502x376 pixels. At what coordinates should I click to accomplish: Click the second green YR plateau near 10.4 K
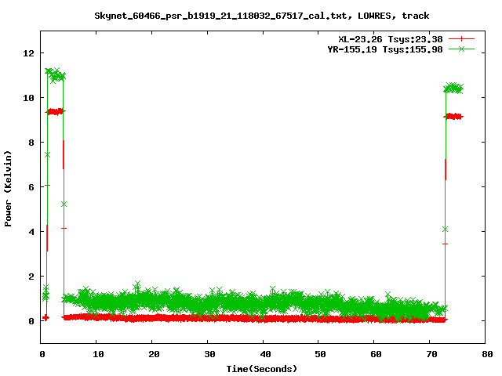coord(453,89)
